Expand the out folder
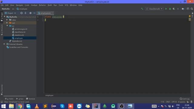 (x=7, y=23)
